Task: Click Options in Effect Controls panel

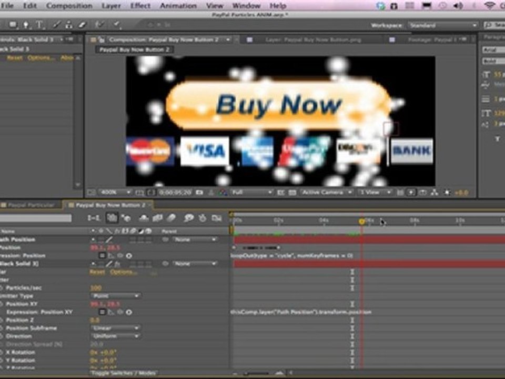Action: coord(41,58)
